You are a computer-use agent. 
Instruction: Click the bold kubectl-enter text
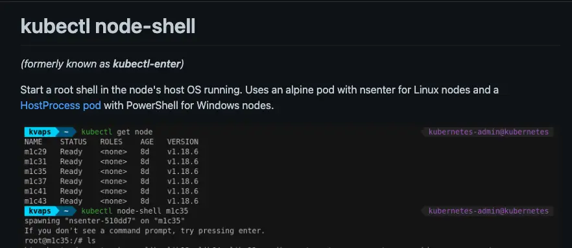147,64
